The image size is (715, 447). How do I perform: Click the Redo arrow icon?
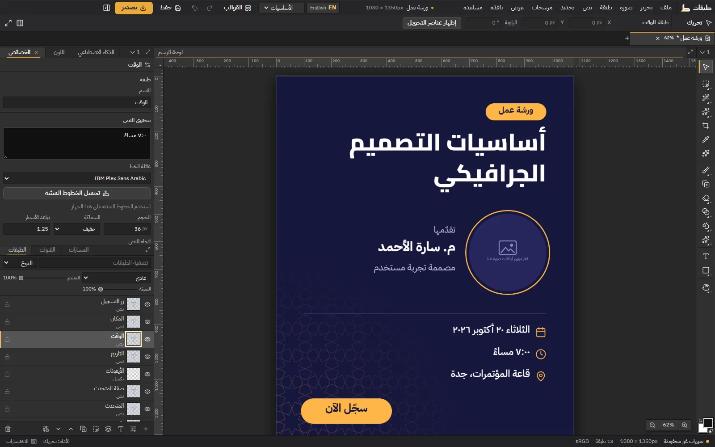[210, 8]
